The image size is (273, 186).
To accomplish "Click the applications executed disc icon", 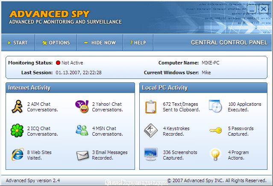I will [x=215, y=106].
